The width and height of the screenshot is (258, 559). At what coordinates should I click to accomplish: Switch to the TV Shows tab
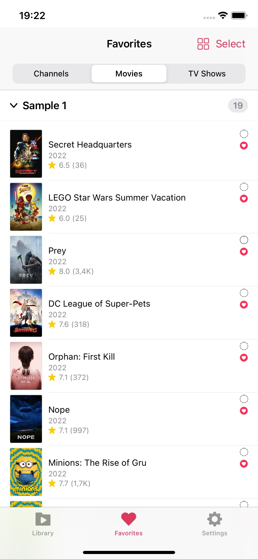tap(207, 74)
